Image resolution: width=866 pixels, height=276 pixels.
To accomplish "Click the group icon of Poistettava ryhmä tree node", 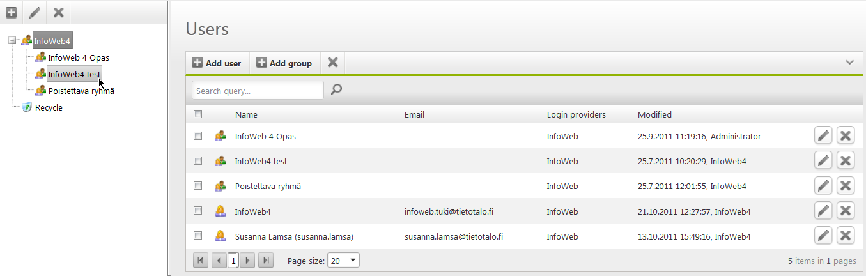I will [41, 91].
